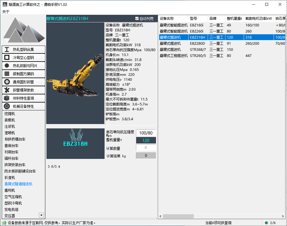Viewport: 287px width, 226px height.
Task: Open the 冷弯空心型钢 section
Action: click(x=24, y=58)
